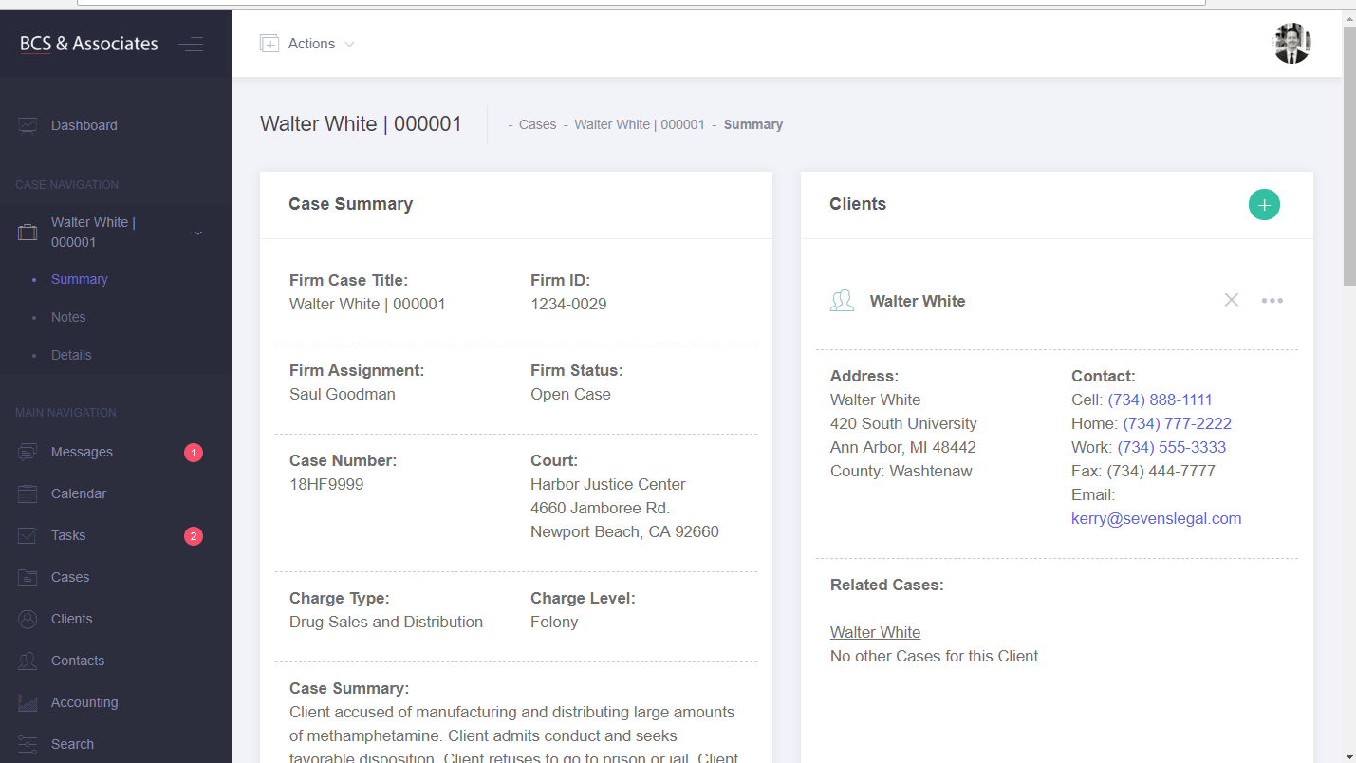Click the Dashboard icon in sidebar
This screenshot has width=1356, height=763.
[x=28, y=125]
